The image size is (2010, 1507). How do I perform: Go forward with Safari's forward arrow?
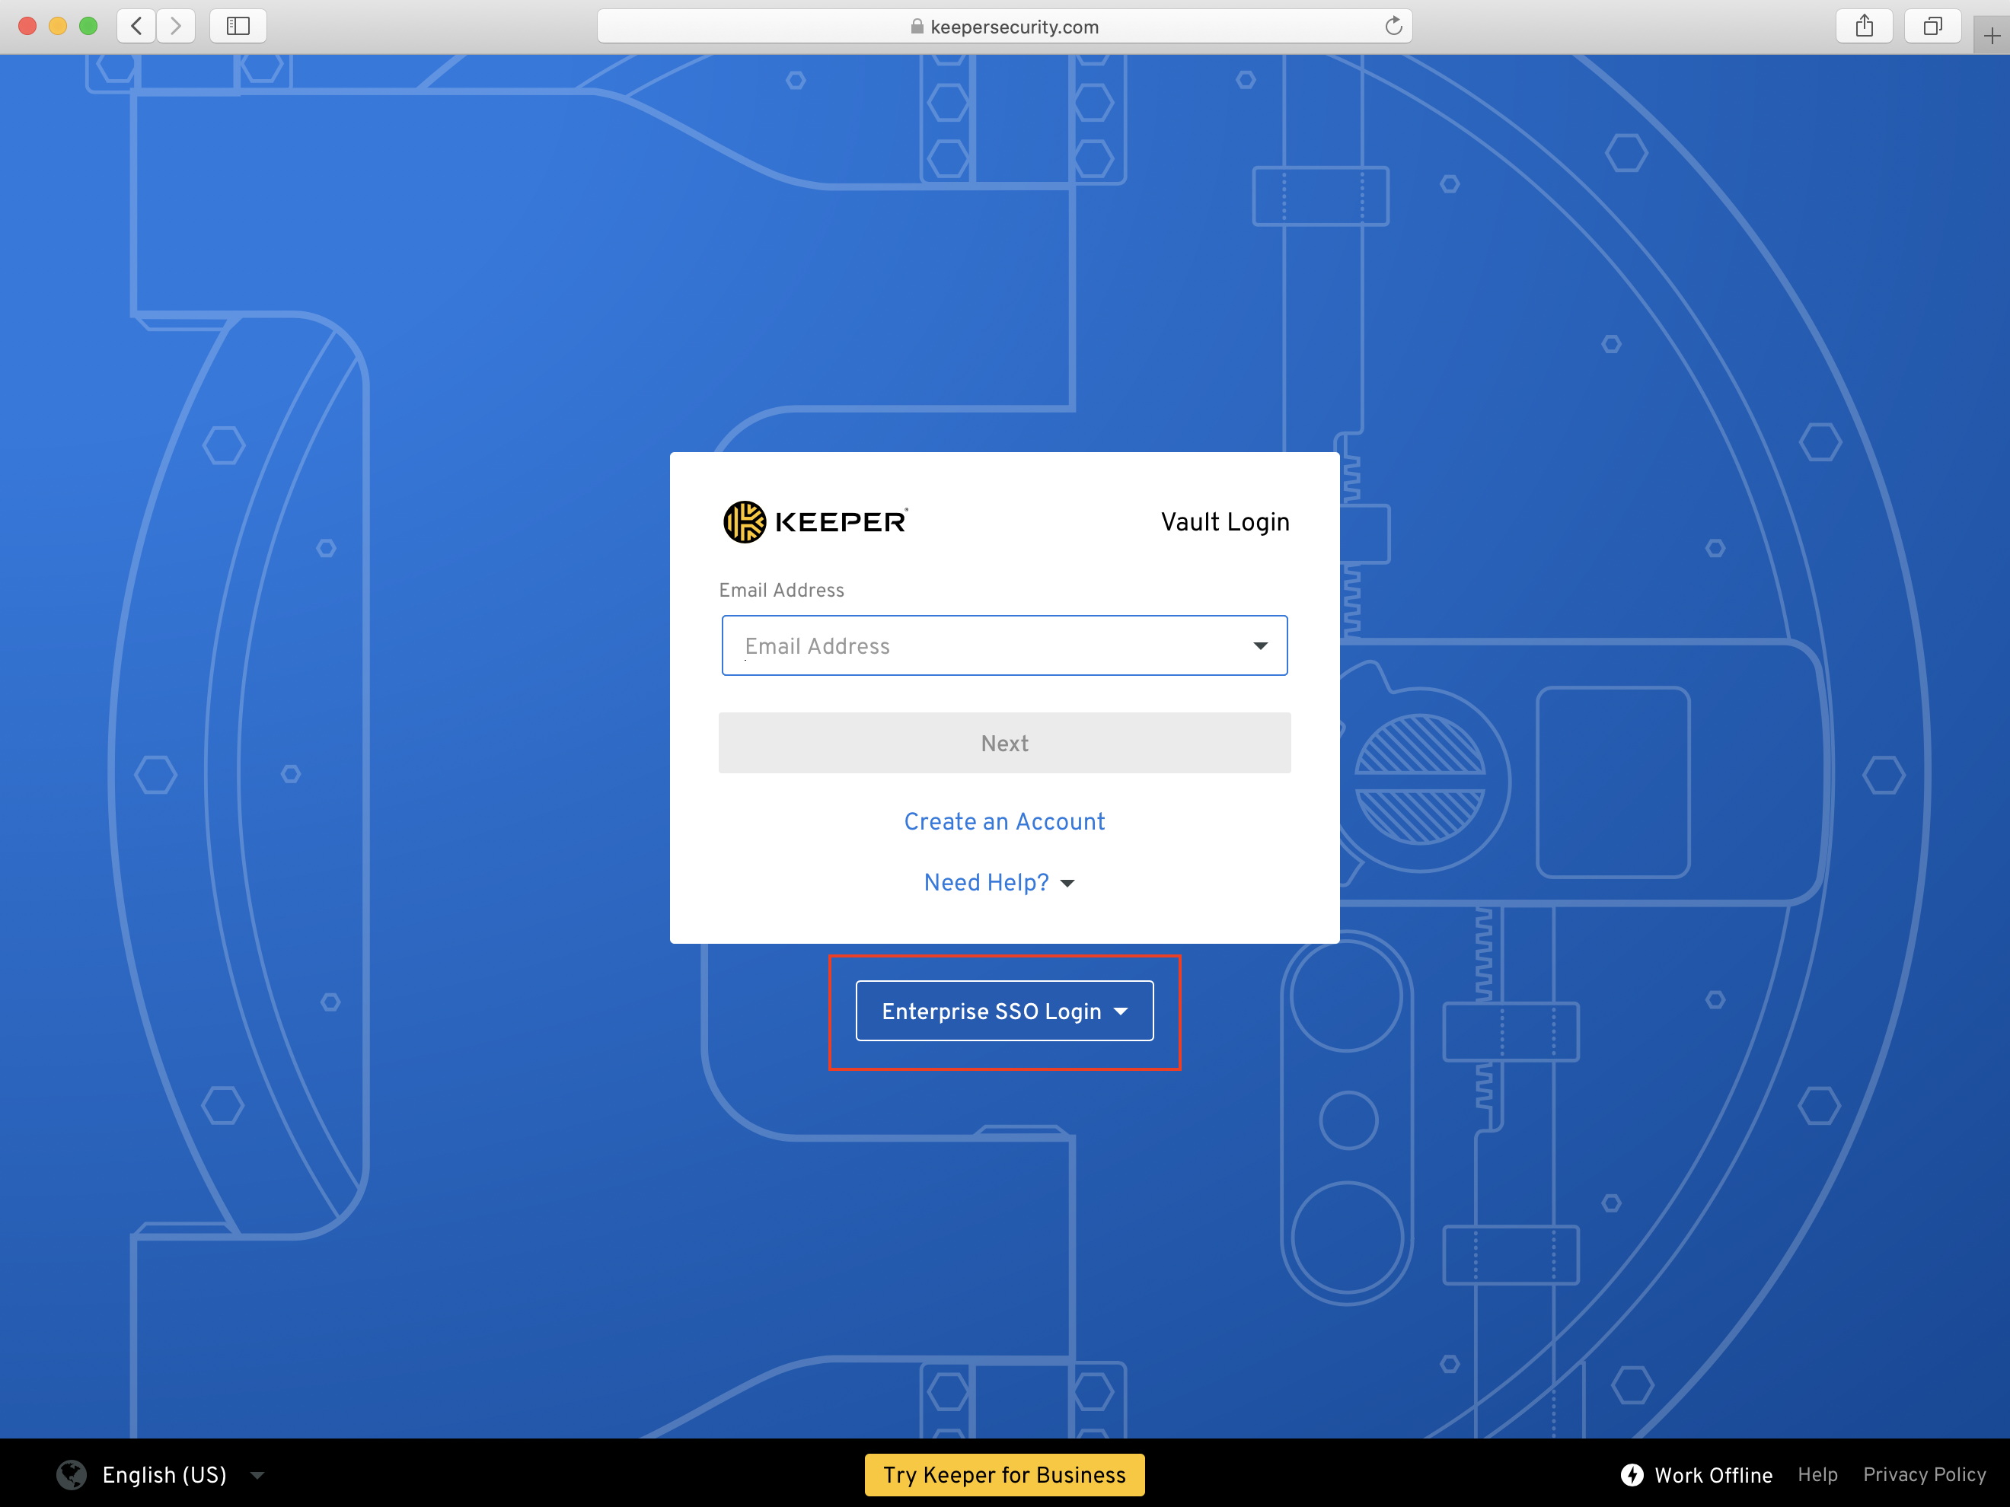pyautogui.click(x=177, y=25)
